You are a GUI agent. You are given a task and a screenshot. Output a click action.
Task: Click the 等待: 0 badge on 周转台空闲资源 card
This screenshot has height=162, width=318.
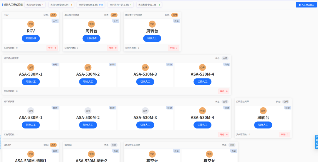pyautogui.click(x=113, y=48)
